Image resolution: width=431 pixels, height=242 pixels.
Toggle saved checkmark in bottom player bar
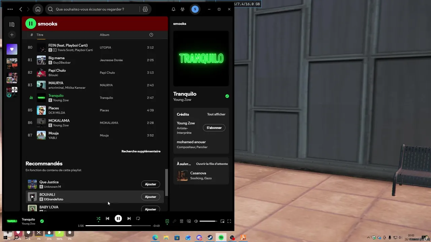coord(42,221)
